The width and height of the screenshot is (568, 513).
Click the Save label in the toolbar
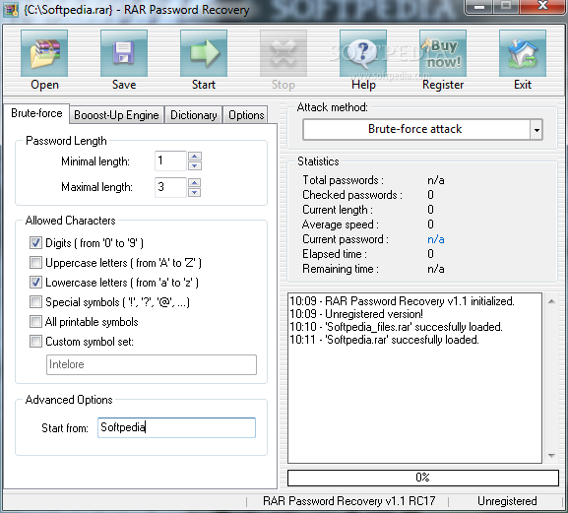tap(124, 85)
